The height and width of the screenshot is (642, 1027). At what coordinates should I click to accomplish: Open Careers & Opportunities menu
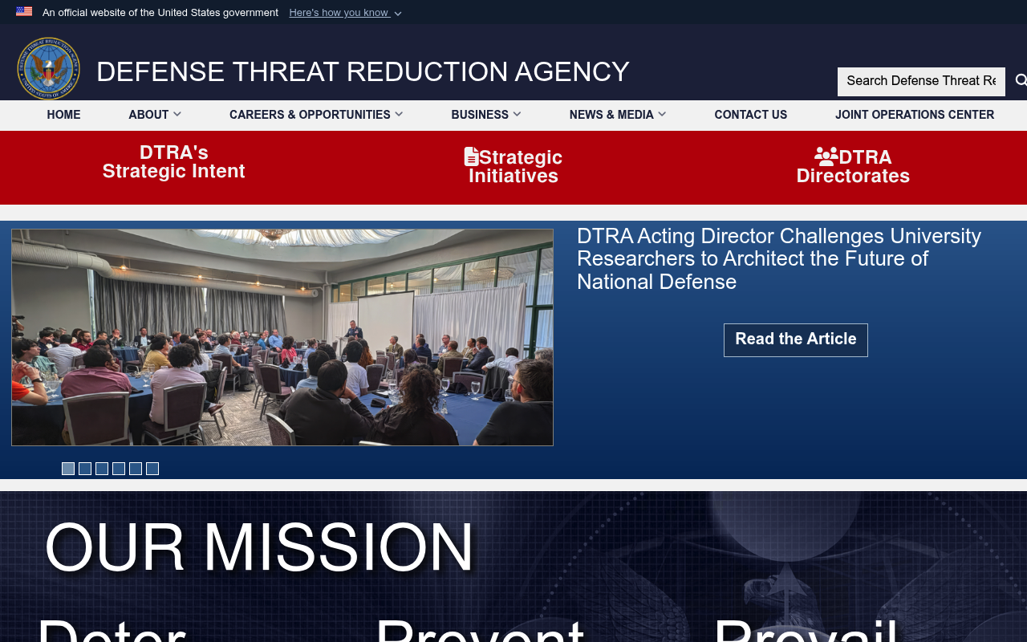coord(310,115)
